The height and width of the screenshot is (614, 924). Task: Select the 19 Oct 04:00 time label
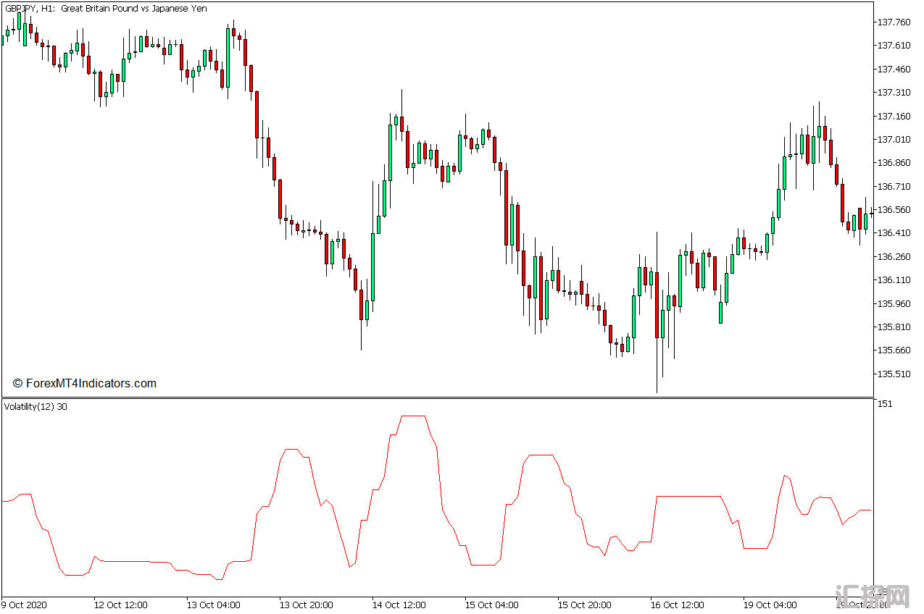770,605
